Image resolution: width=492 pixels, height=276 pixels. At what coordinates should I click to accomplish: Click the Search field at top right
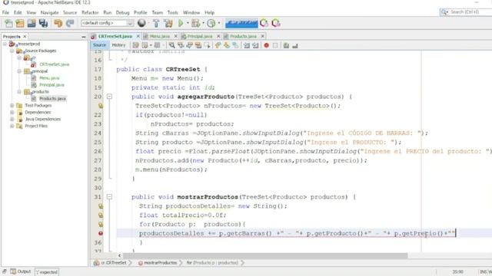[466, 12]
